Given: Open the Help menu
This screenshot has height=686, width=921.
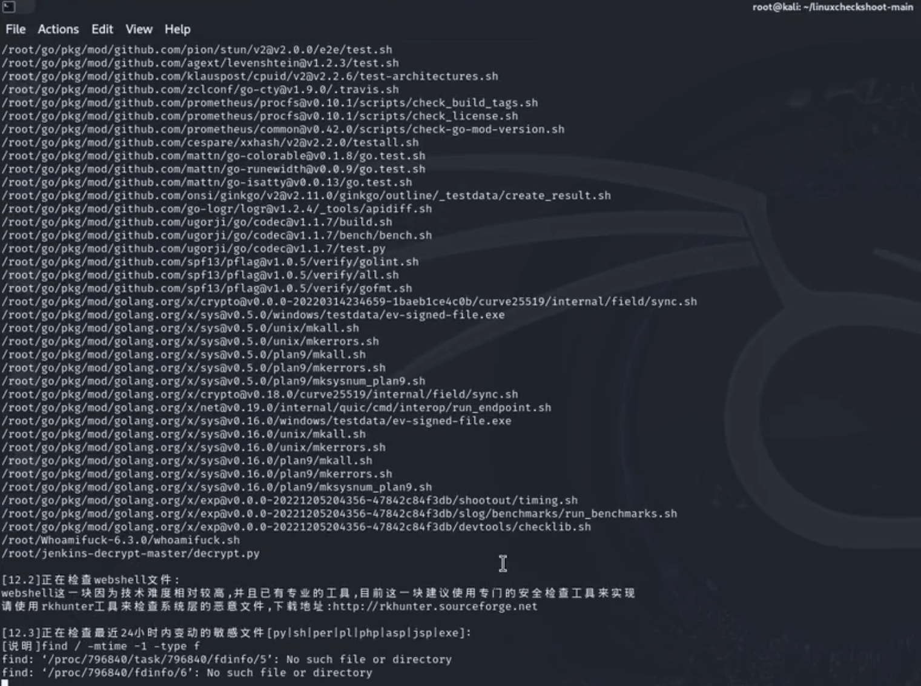Looking at the screenshot, I should [177, 29].
